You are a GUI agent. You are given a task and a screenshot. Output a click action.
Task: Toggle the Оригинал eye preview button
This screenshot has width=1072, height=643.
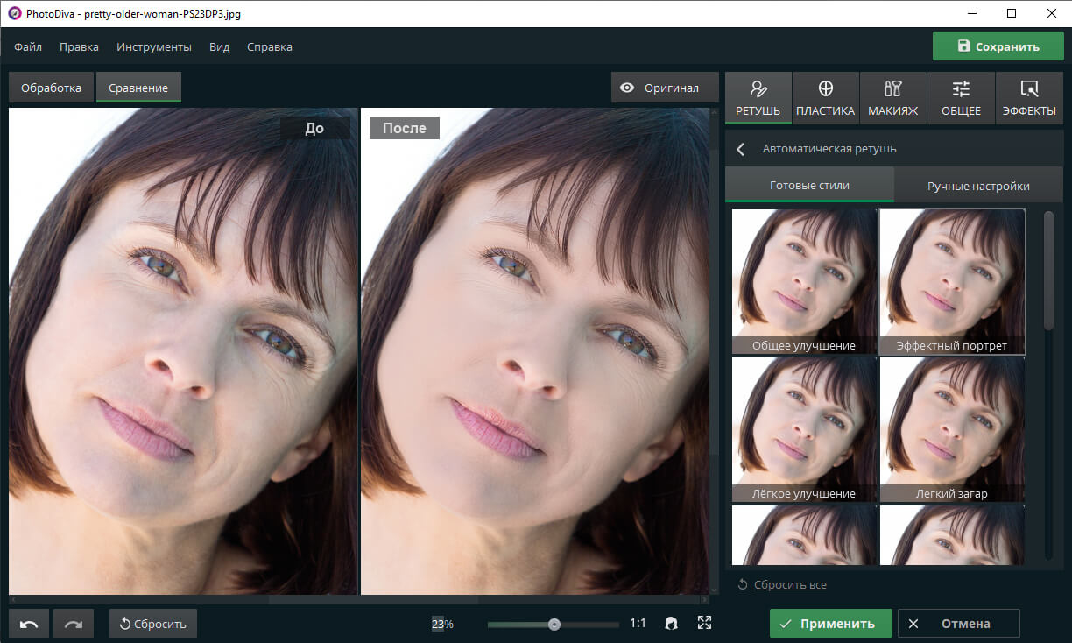click(x=664, y=88)
